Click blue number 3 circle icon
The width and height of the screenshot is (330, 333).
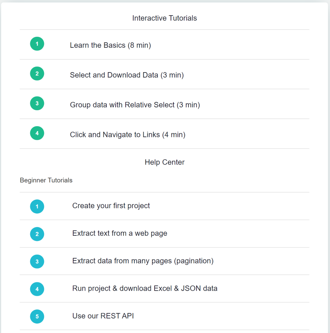click(x=37, y=261)
